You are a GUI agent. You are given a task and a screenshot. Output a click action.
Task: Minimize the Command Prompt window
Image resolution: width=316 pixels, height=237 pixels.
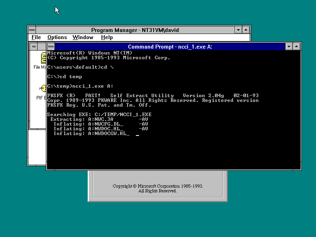click(289, 47)
